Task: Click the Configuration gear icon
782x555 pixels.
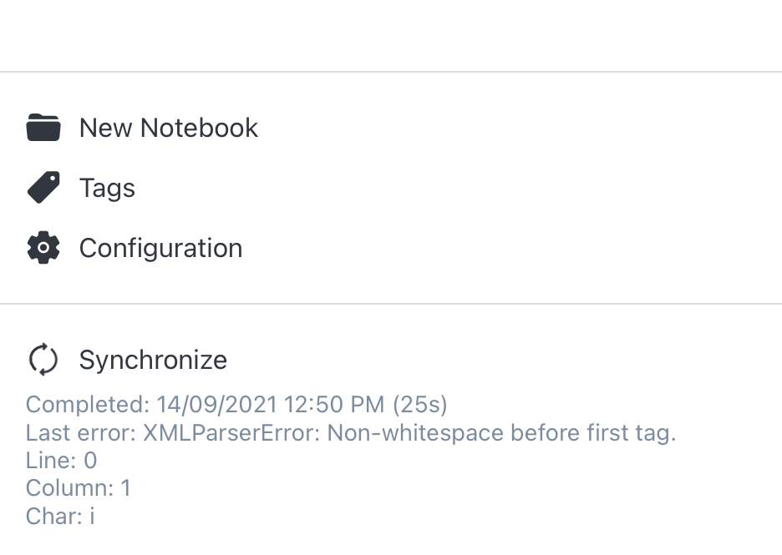Action: coord(43,247)
